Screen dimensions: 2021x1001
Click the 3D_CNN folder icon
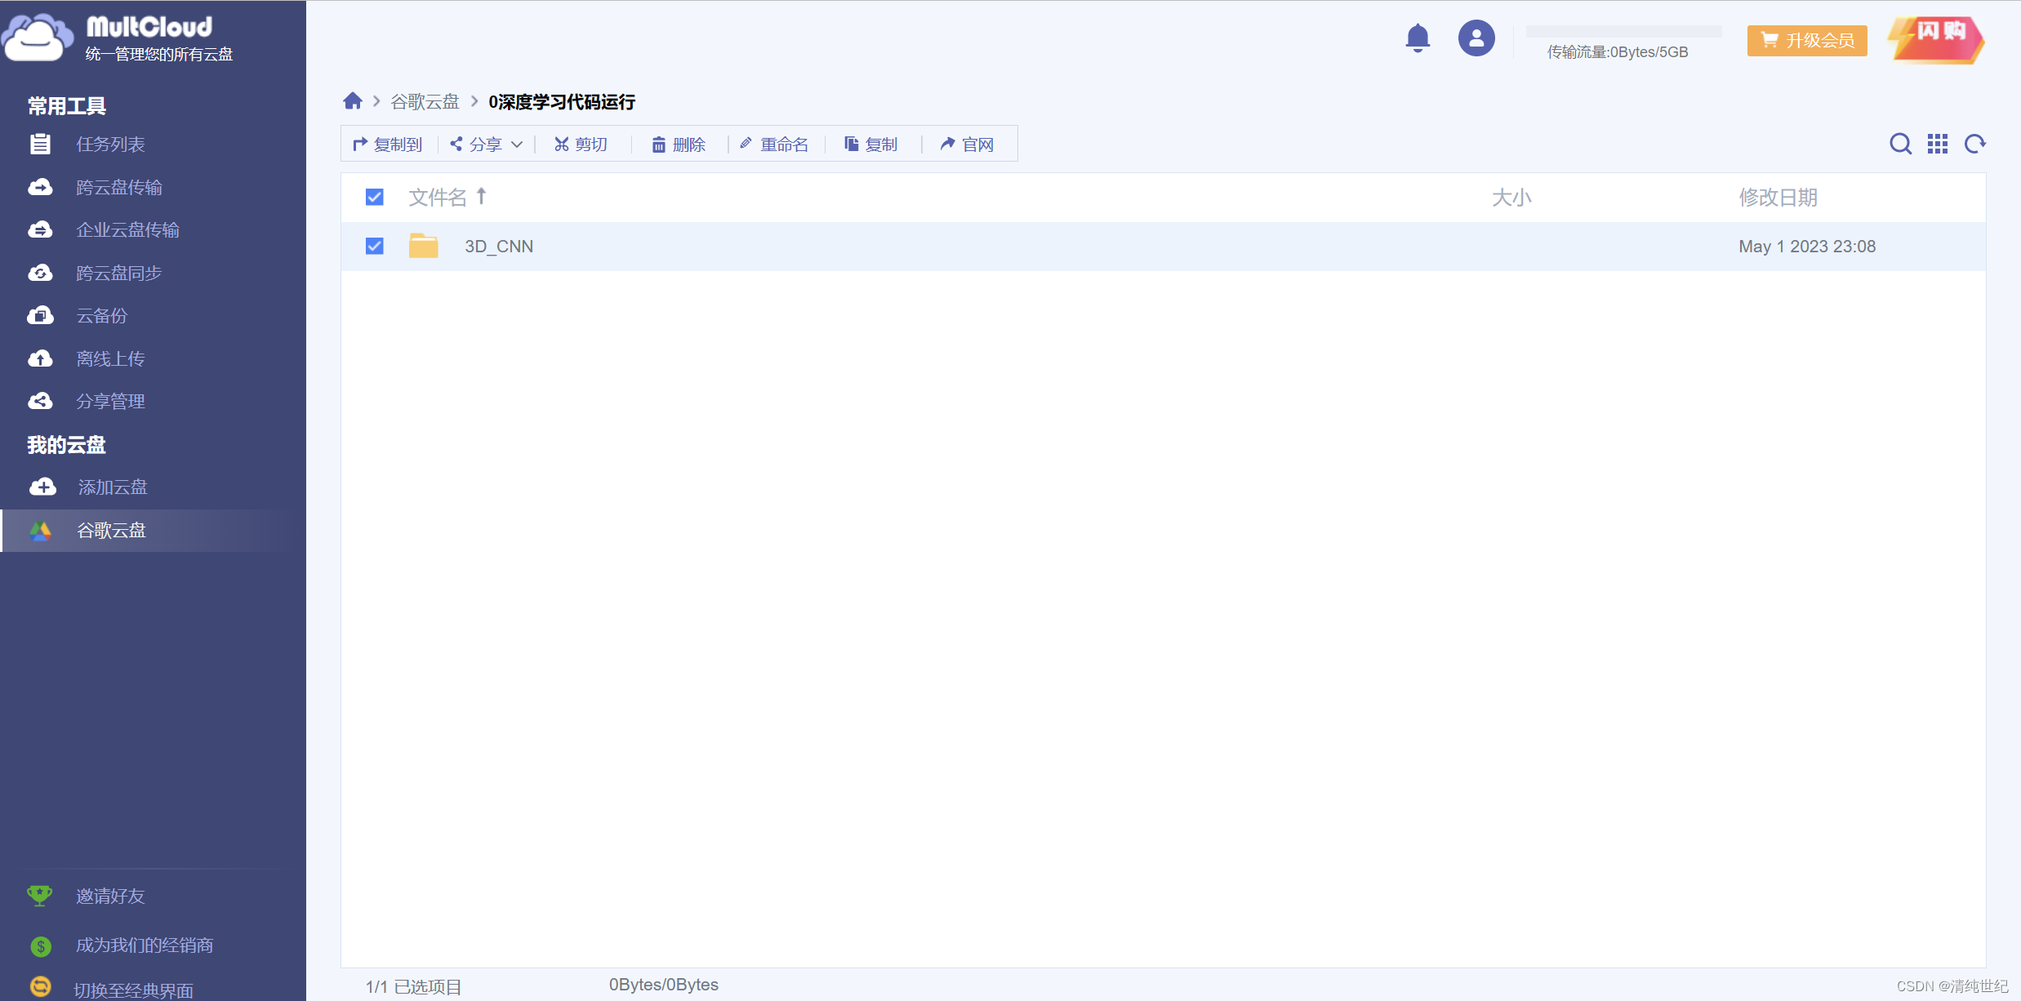coord(423,246)
